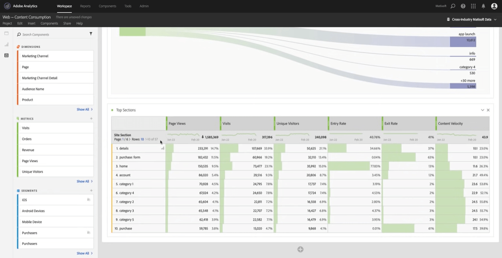This screenshot has height=258, width=502.
Task: Add a new segment with plus icon
Action: pos(91,190)
